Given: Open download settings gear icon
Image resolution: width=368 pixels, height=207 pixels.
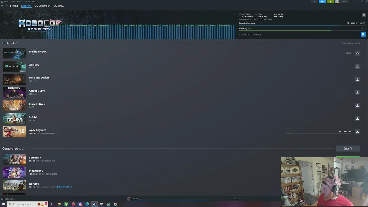Looking at the screenshot, I should click(364, 15).
